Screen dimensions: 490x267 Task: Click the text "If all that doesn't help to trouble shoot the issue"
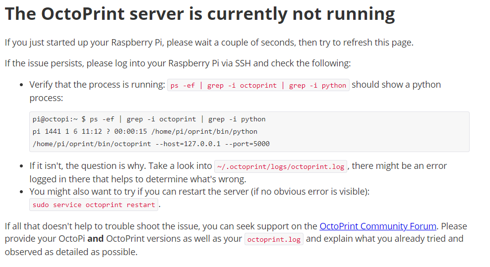pos(103,226)
